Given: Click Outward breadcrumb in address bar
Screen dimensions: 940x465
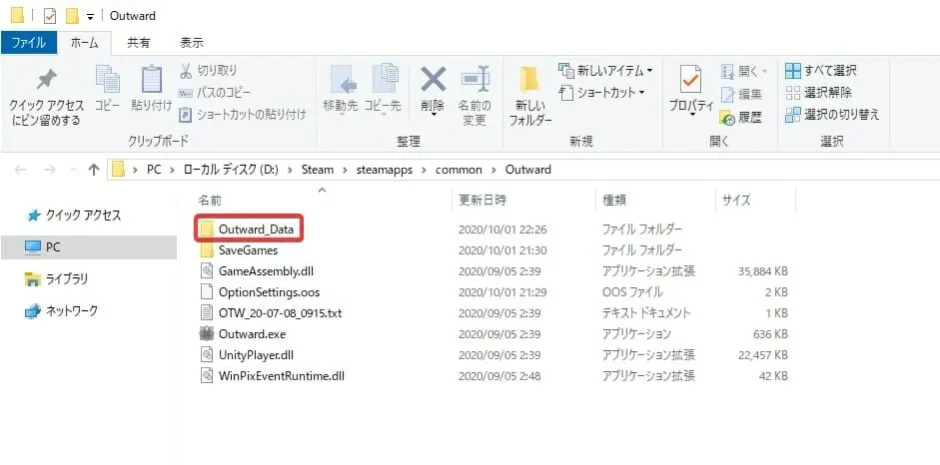Looking at the screenshot, I should pos(527,170).
